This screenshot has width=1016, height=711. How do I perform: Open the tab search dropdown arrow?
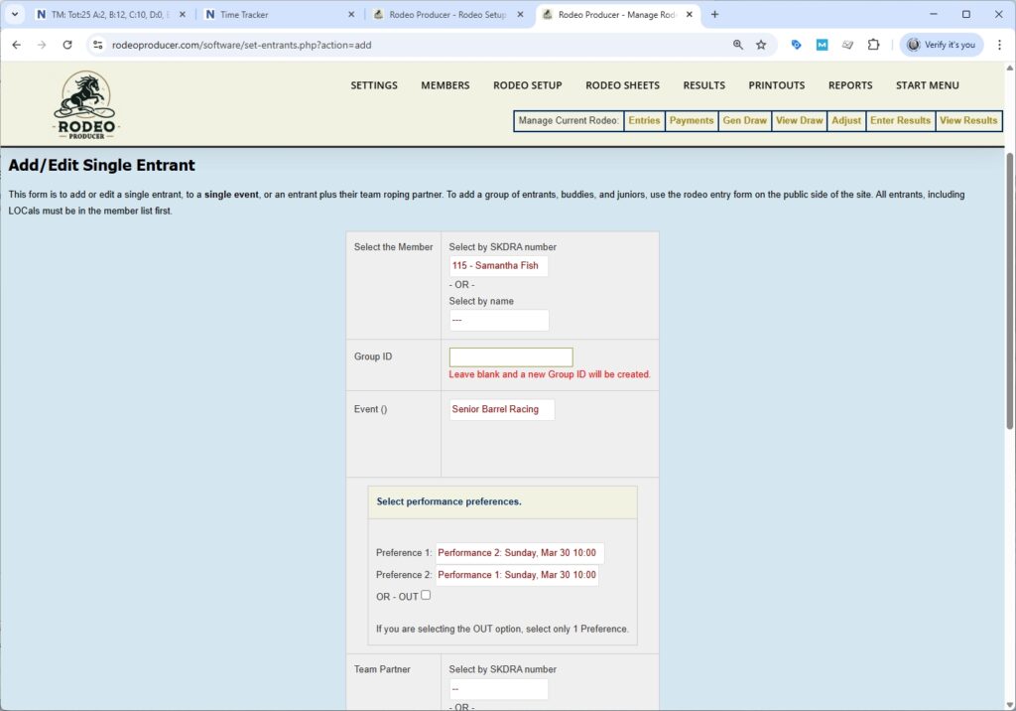click(15, 15)
